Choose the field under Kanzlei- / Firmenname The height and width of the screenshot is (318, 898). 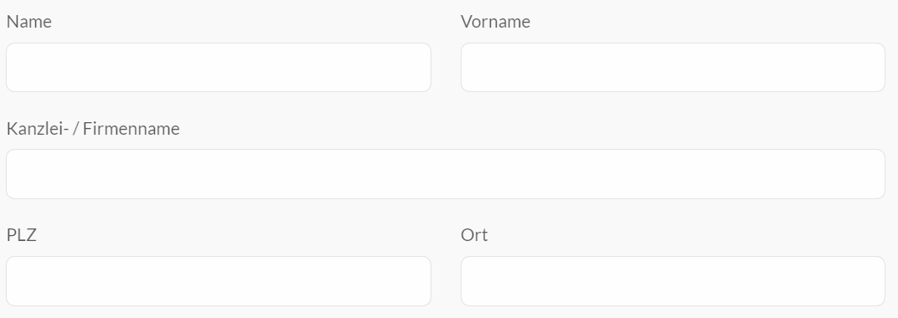click(x=446, y=174)
